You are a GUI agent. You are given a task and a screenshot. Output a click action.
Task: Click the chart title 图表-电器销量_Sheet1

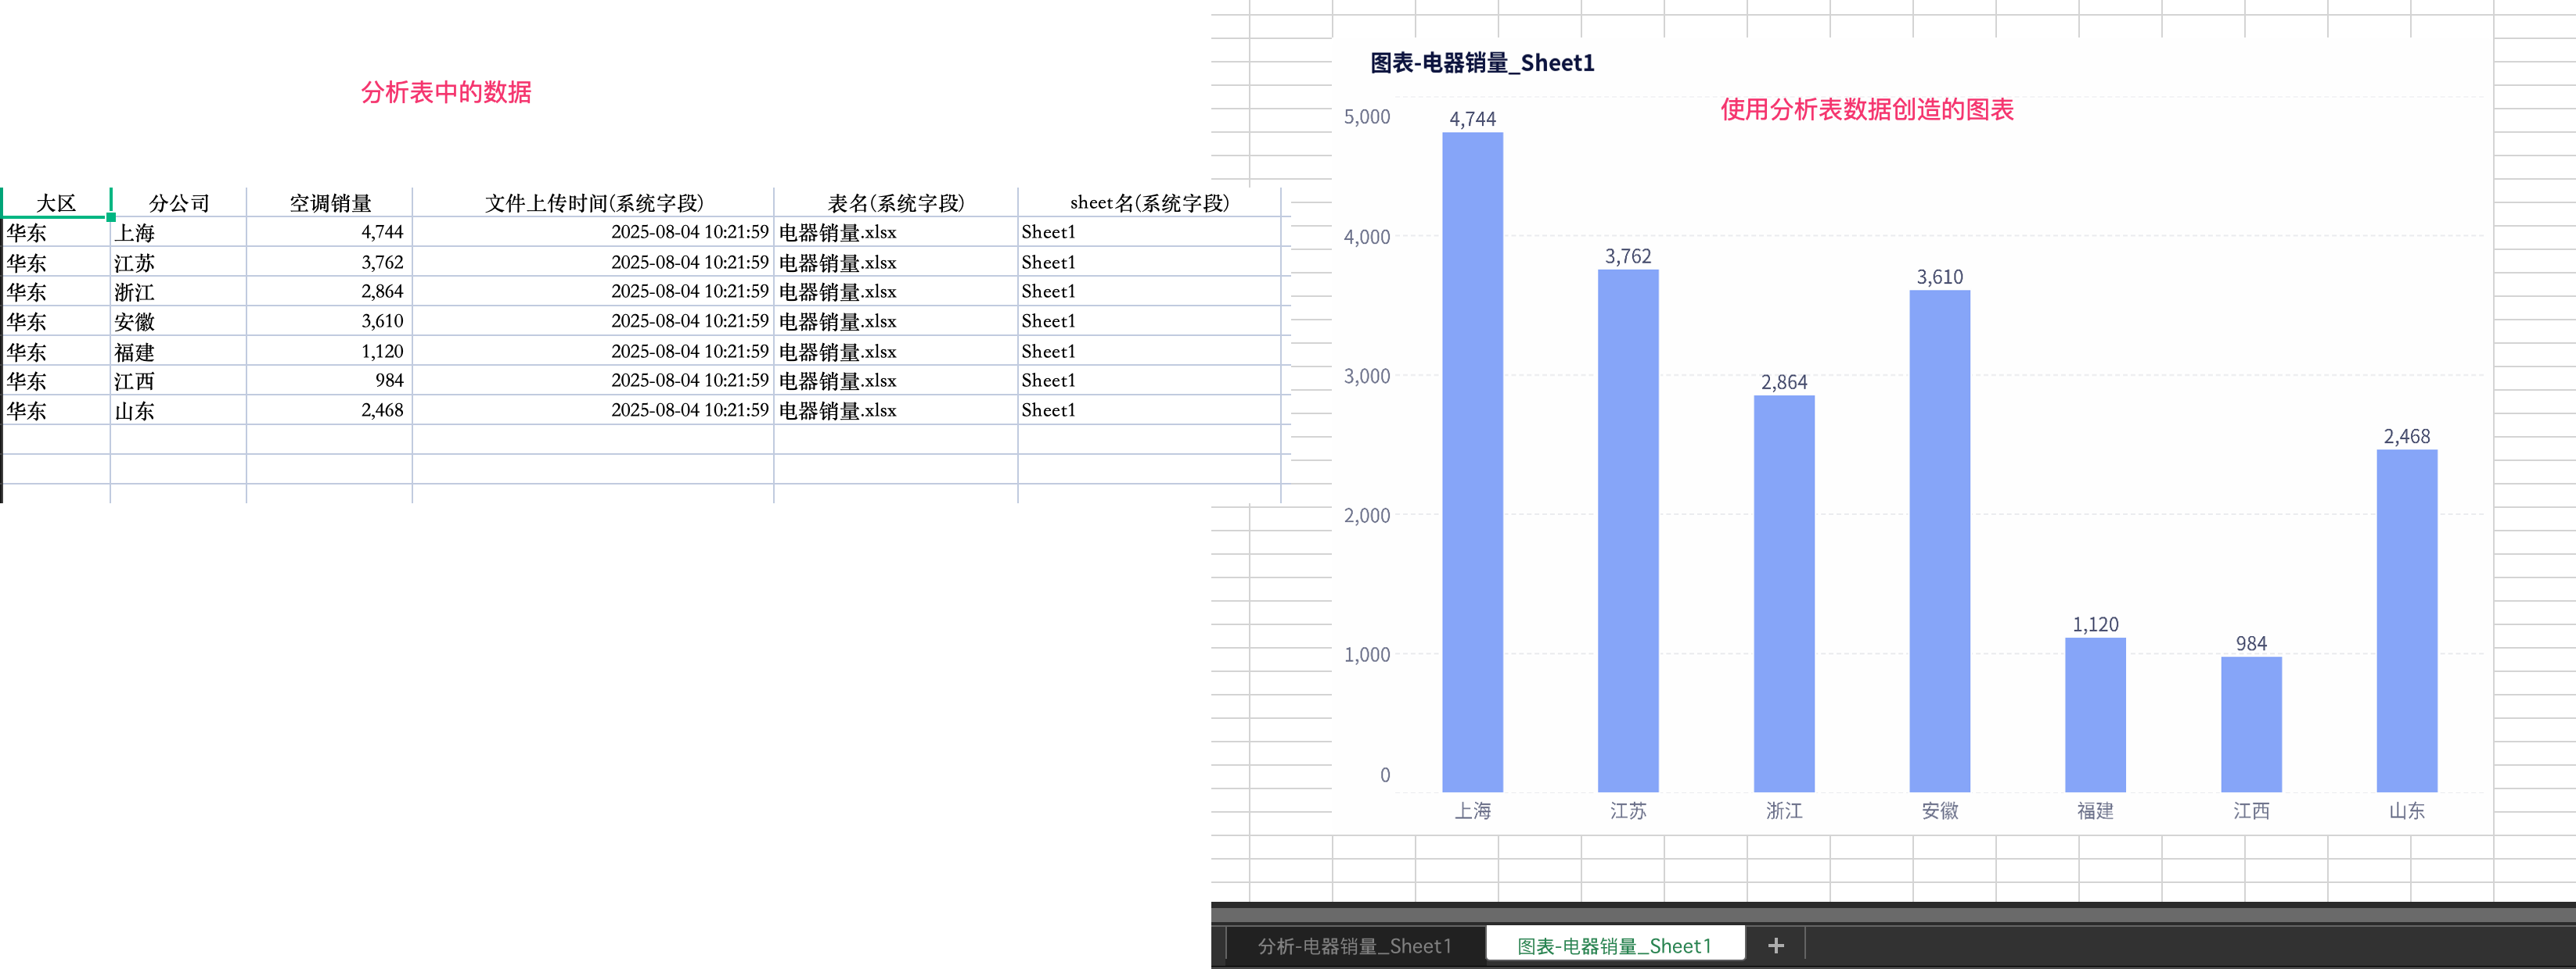1481,63
